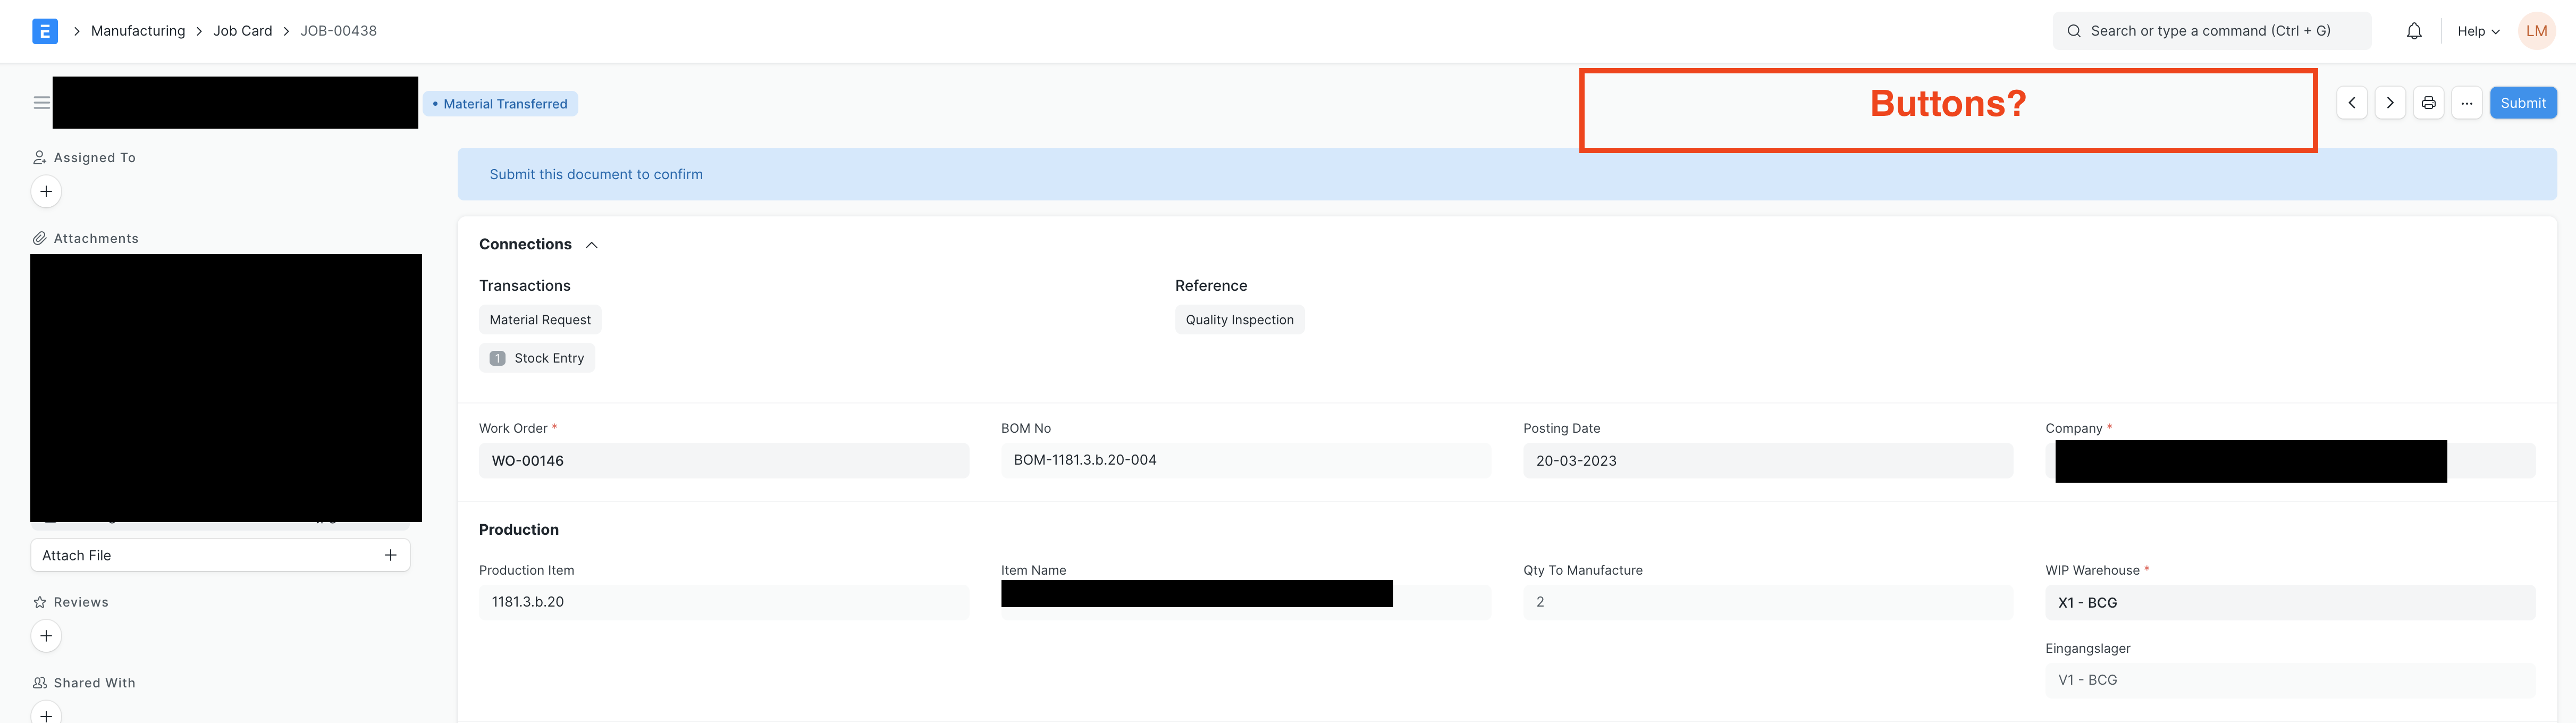This screenshot has width=2576, height=723.
Task: Add a review using the plus icon under Reviews
Action: (46, 635)
